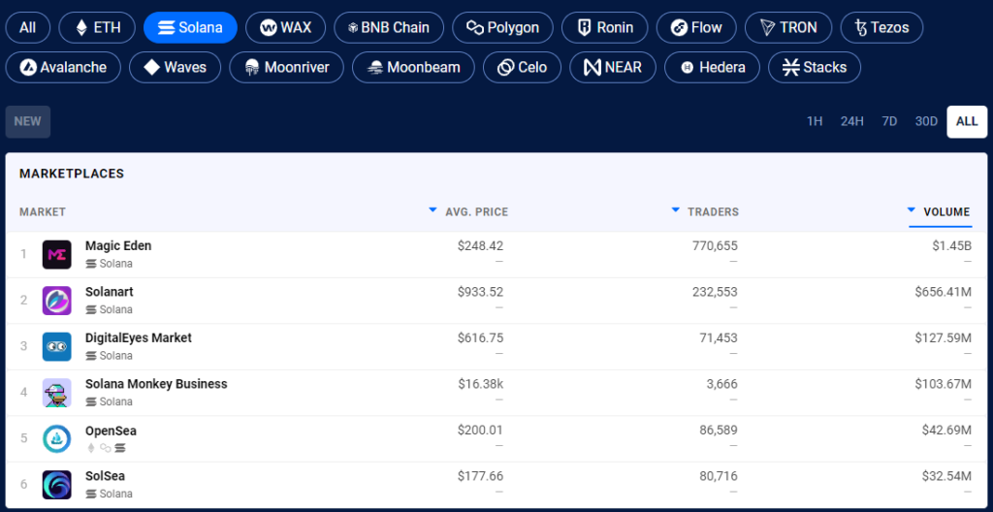Filter by Waves blockchain
Image resolution: width=993 pixels, height=512 pixels.
click(x=176, y=67)
